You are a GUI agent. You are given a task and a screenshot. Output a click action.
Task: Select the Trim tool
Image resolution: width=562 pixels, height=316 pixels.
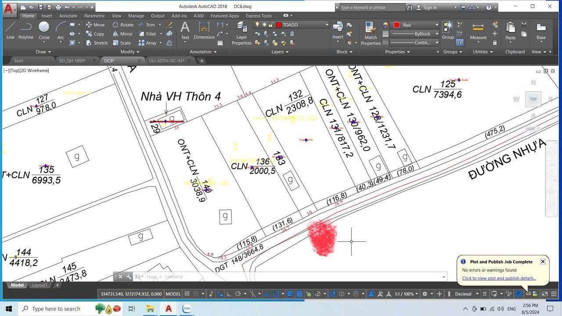click(x=149, y=25)
